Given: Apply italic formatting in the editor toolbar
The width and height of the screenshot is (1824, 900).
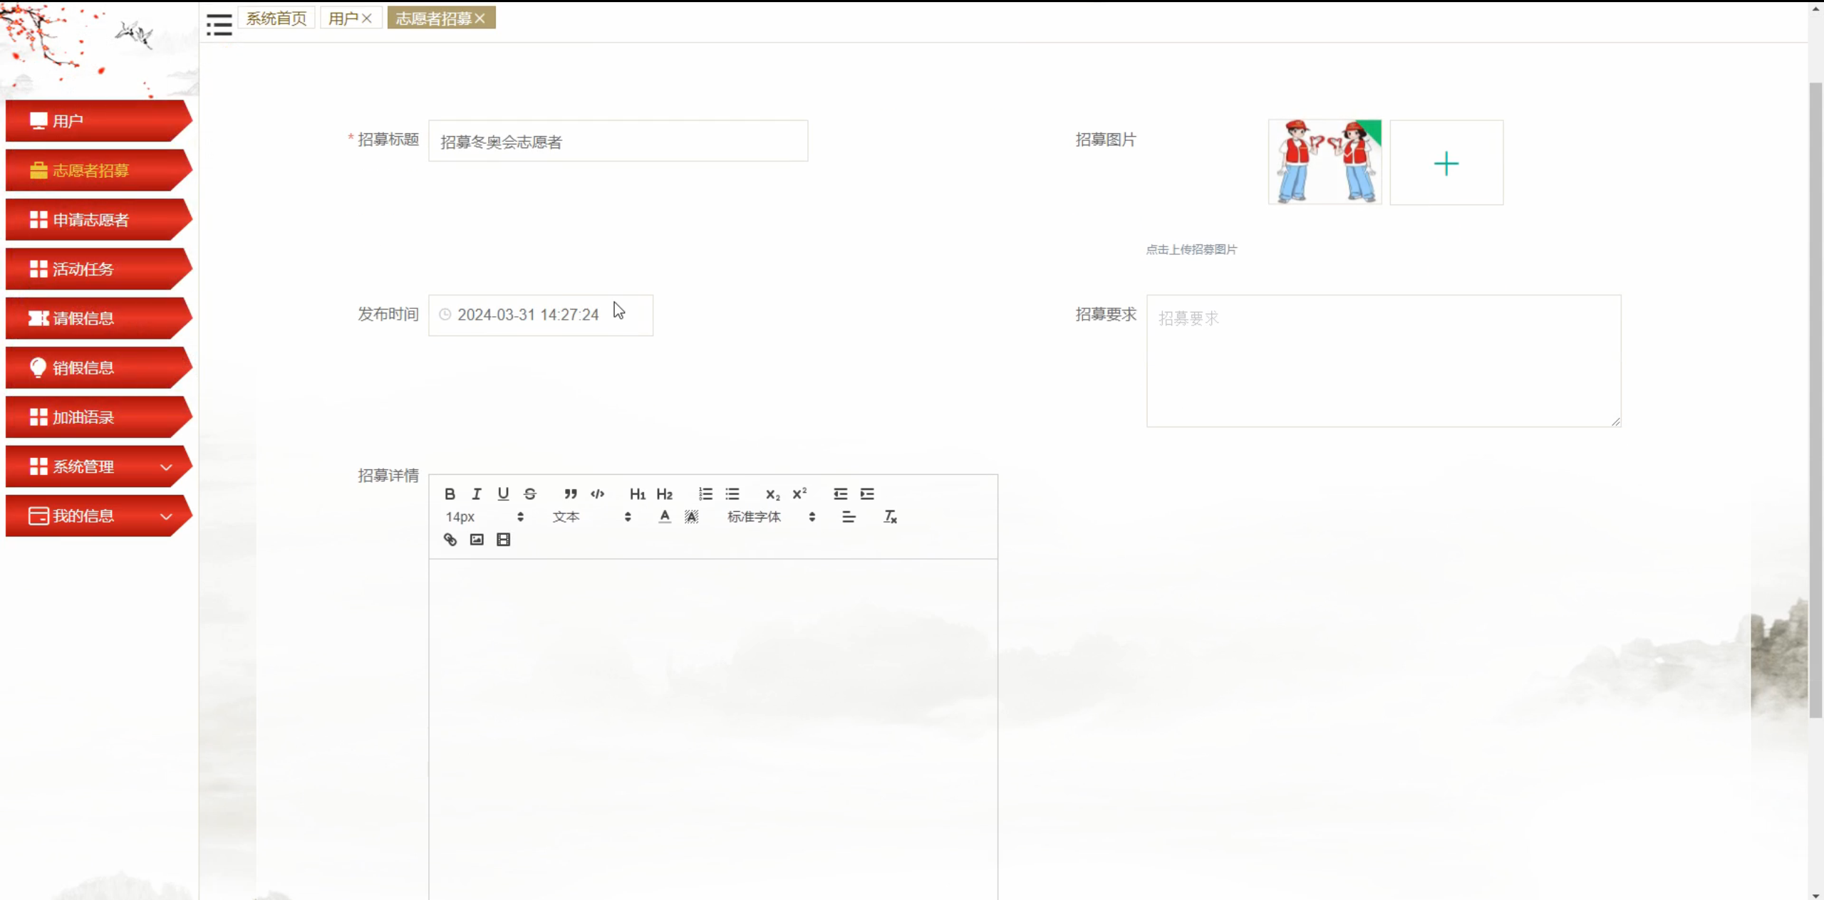Looking at the screenshot, I should 477,493.
